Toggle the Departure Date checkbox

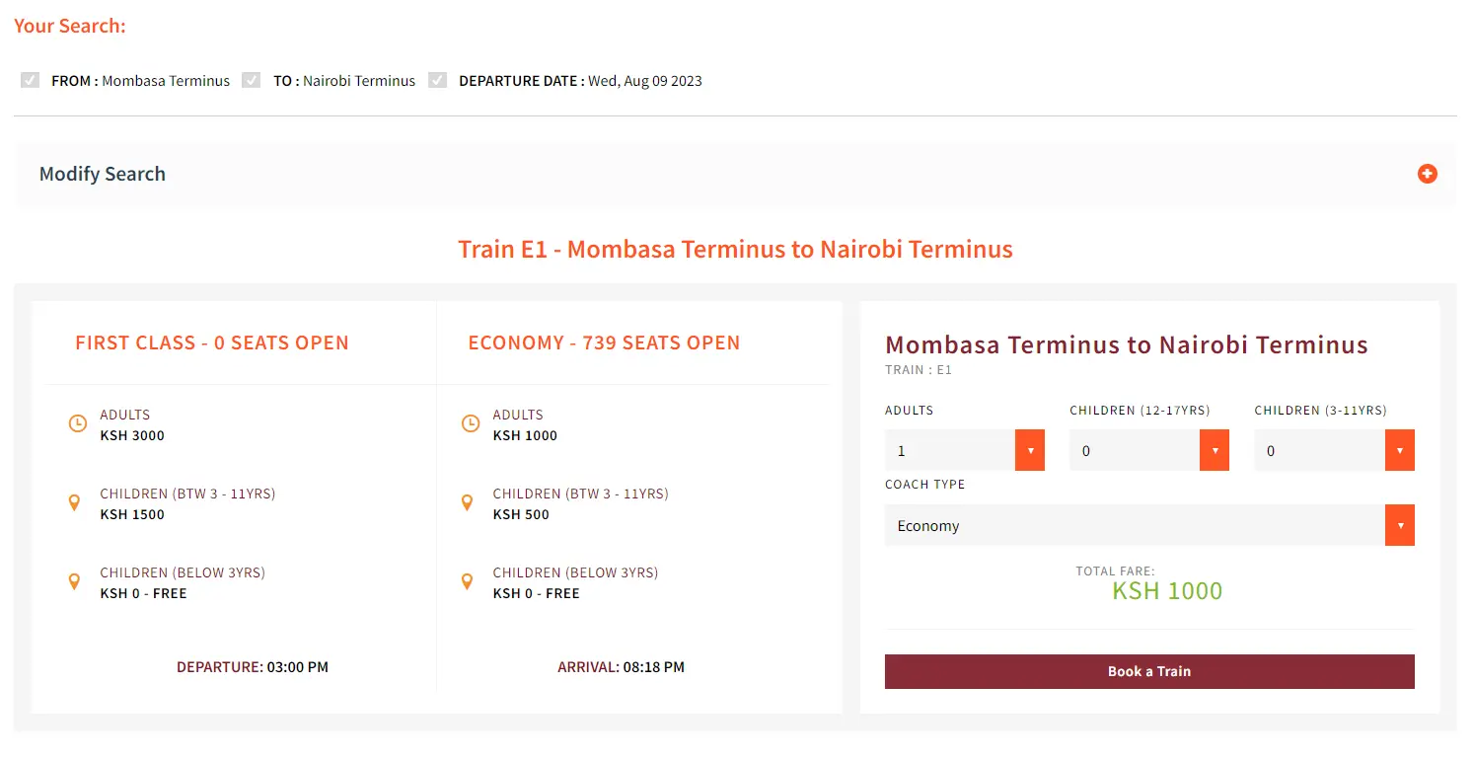(438, 80)
